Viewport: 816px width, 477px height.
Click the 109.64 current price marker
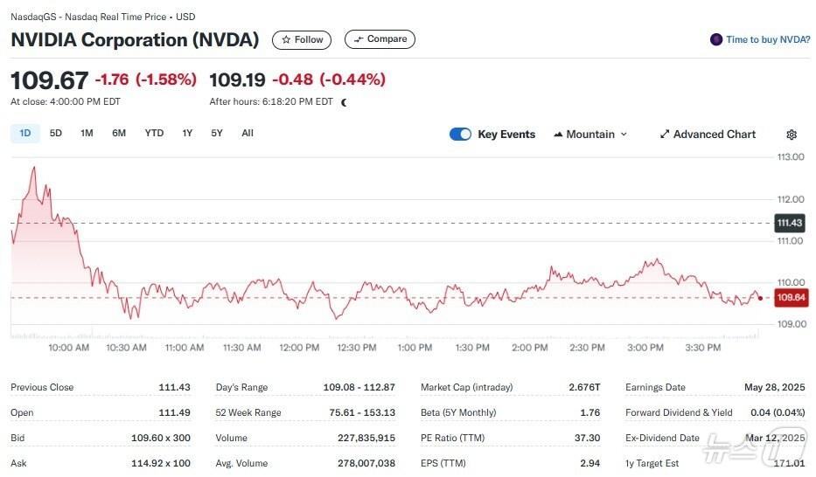coord(791,298)
